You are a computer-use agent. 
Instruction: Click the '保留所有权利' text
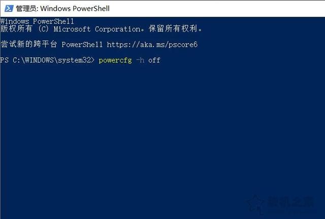(173, 28)
